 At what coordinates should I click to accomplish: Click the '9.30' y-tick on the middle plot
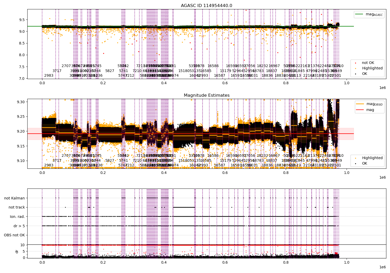[x=21, y=102]
